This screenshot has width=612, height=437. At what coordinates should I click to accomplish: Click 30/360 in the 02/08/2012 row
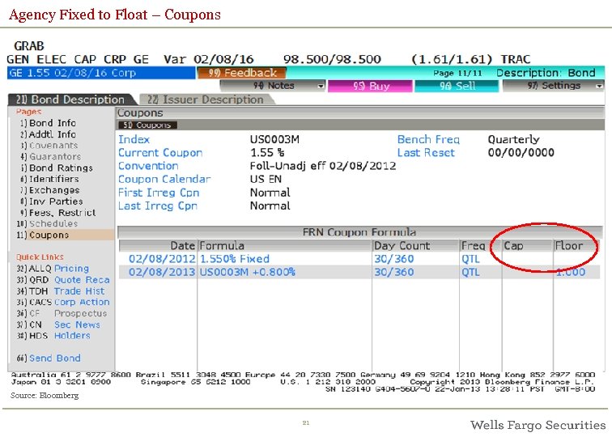point(393,259)
